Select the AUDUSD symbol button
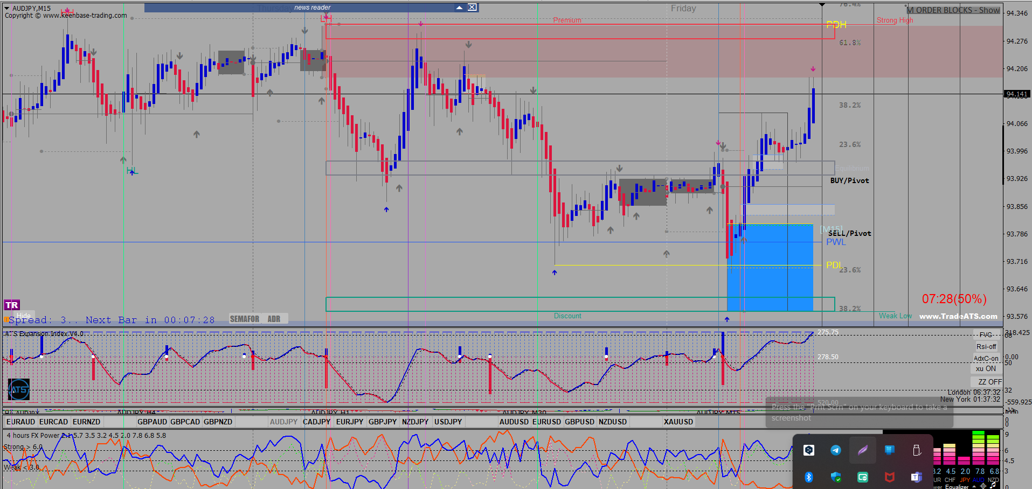The height and width of the screenshot is (489, 1032). [x=514, y=422]
